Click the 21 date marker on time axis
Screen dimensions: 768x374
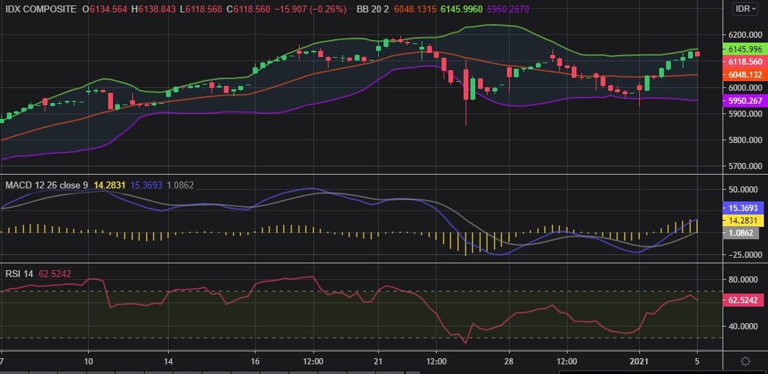(377, 362)
